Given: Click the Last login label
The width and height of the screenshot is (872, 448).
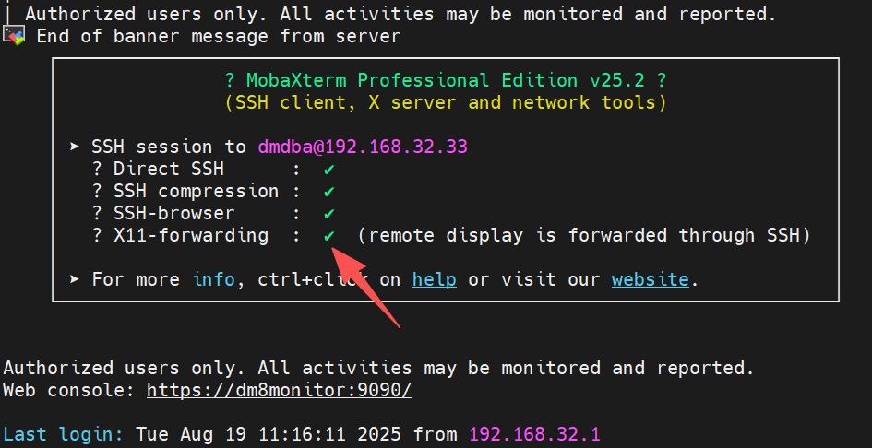Looking at the screenshot, I should point(64,434).
